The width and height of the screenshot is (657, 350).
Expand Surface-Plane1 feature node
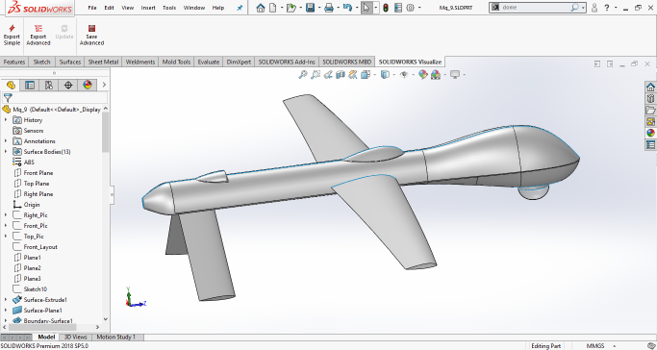tap(6, 311)
